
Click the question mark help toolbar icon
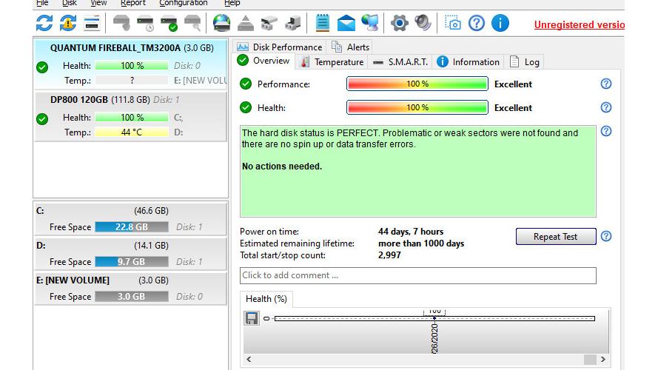click(477, 23)
